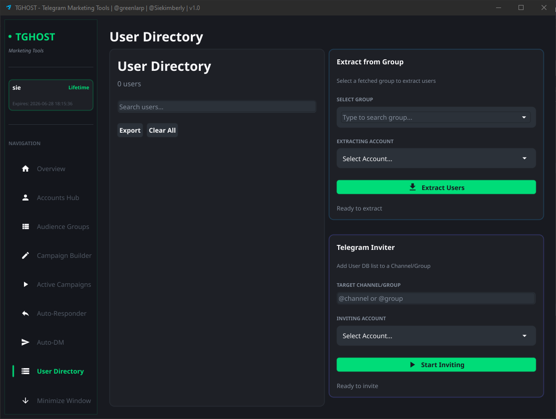Screen dimensions: 556x419
Task: Click the User Directory storage icon
Action: [x=25, y=371]
